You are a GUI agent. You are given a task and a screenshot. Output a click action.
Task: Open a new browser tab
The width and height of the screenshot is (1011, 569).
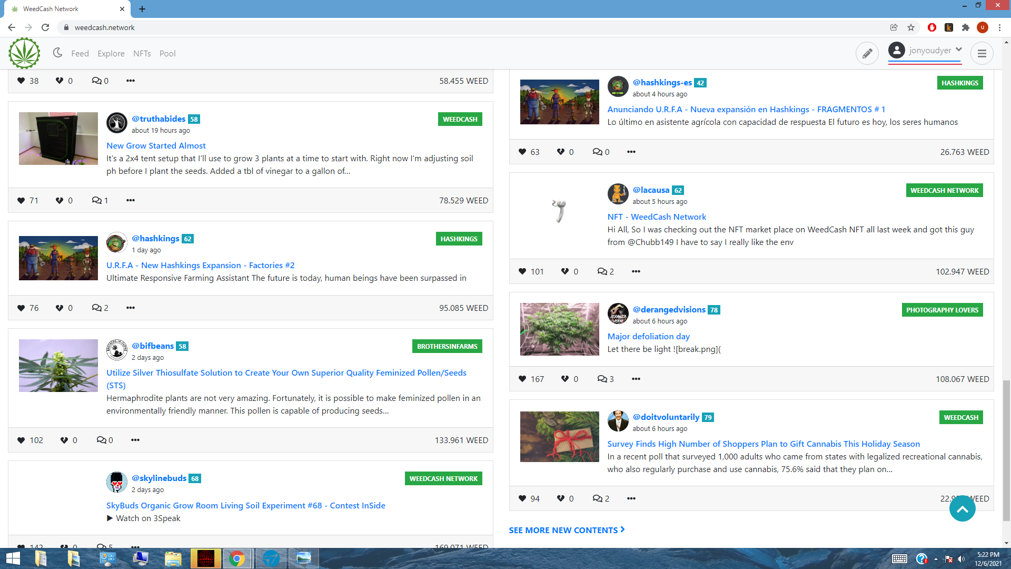pos(142,9)
